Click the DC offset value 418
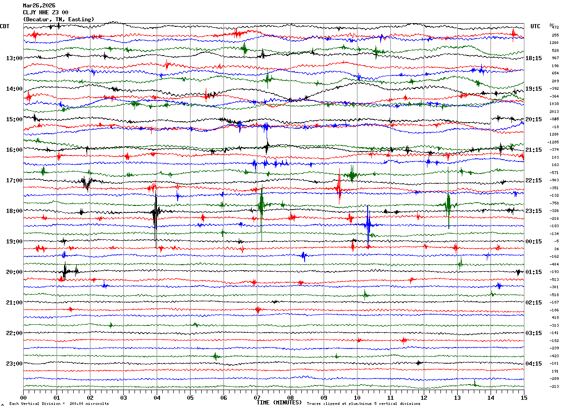Viewport: 561px width, 410px height. 555,318
